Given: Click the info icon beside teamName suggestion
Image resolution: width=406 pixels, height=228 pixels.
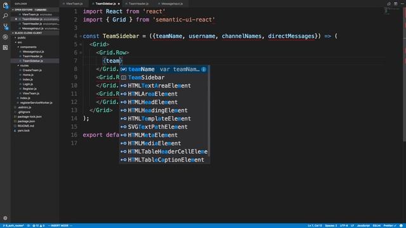Looking at the screenshot, I should click(x=204, y=69).
